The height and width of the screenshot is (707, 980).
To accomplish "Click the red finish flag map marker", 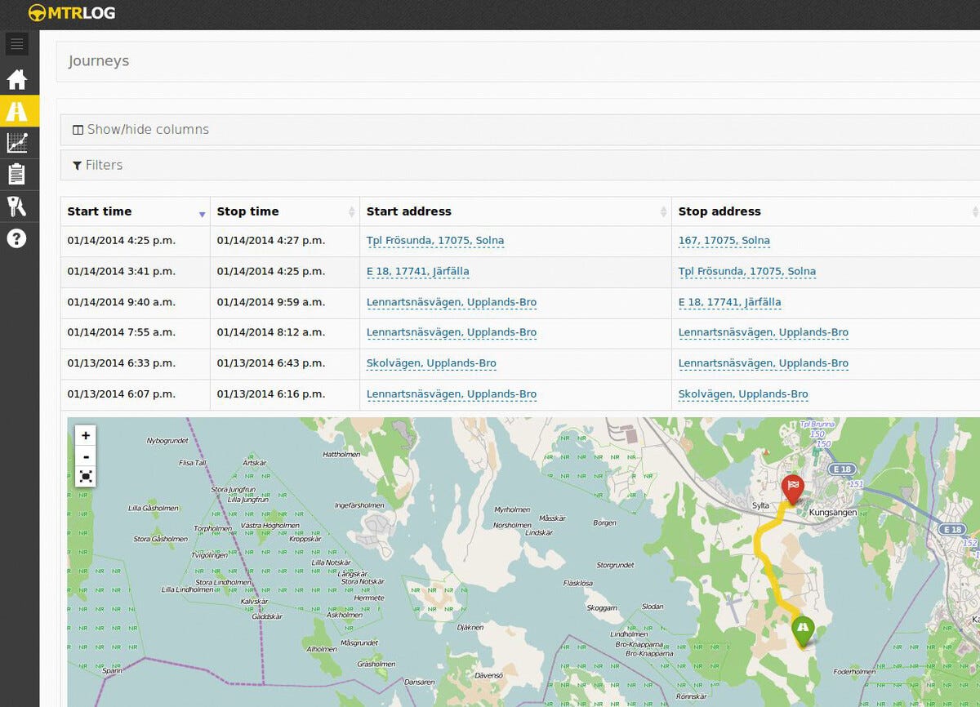I will (x=792, y=488).
